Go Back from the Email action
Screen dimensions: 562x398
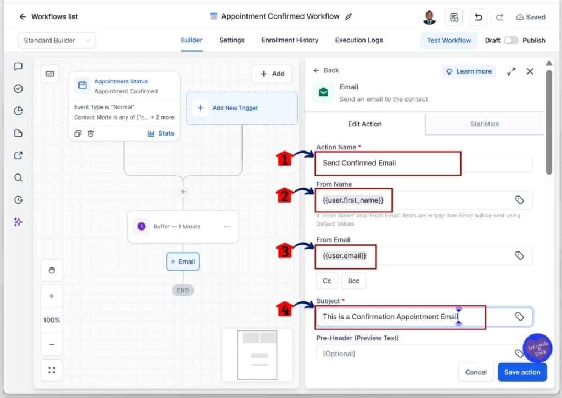point(326,71)
